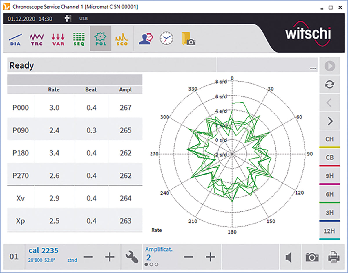Print results with the printer icon
The height and width of the screenshot is (273, 348).
tap(333, 257)
